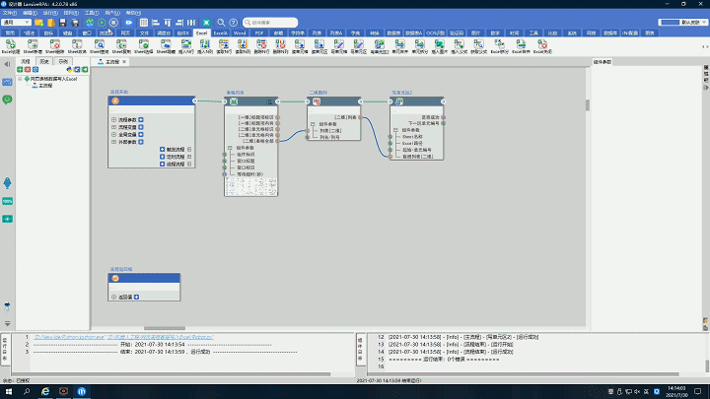710x399 pixels.
Task: Run the flow with the green play button
Action: pos(102,22)
